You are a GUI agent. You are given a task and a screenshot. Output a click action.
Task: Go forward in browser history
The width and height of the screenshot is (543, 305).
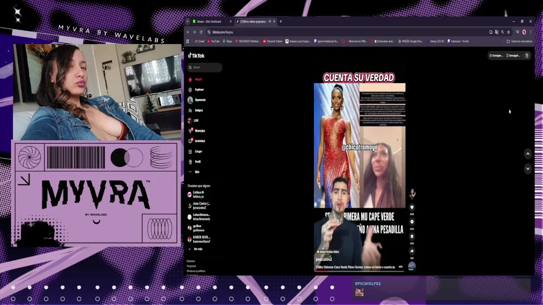[194, 32]
